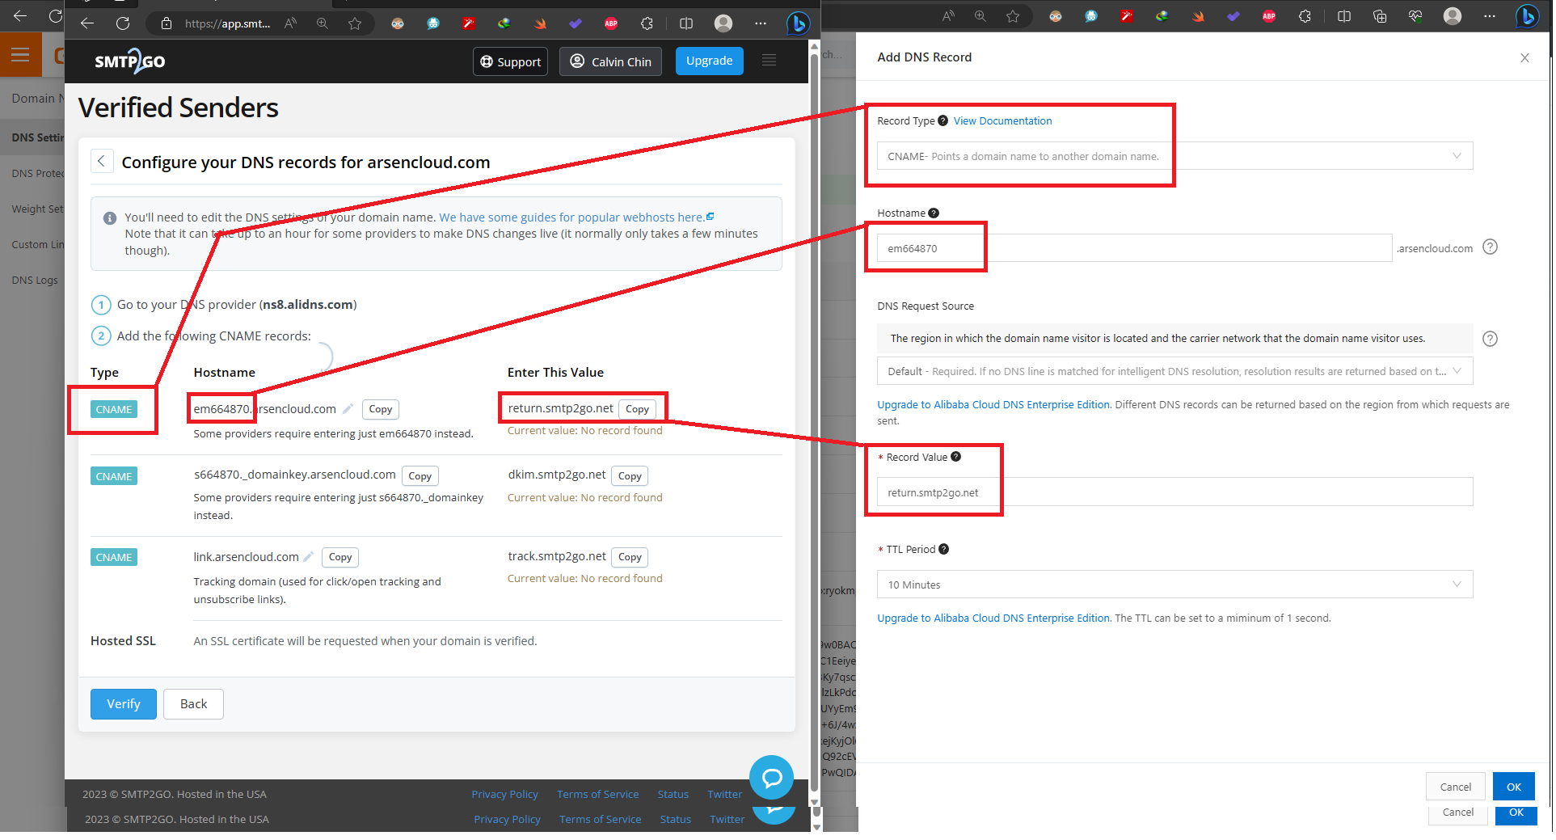Open Browser essentials heartbeat icon in Alibaba browser
The height and width of the screenshot is (840, 1556).
(1415, 15)
